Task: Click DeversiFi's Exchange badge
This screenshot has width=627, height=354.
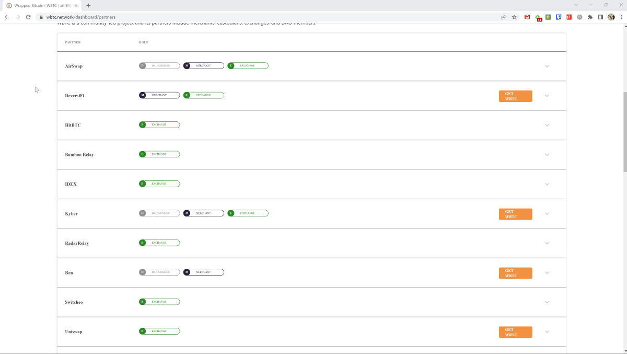Action: click(x=204, y=95)
